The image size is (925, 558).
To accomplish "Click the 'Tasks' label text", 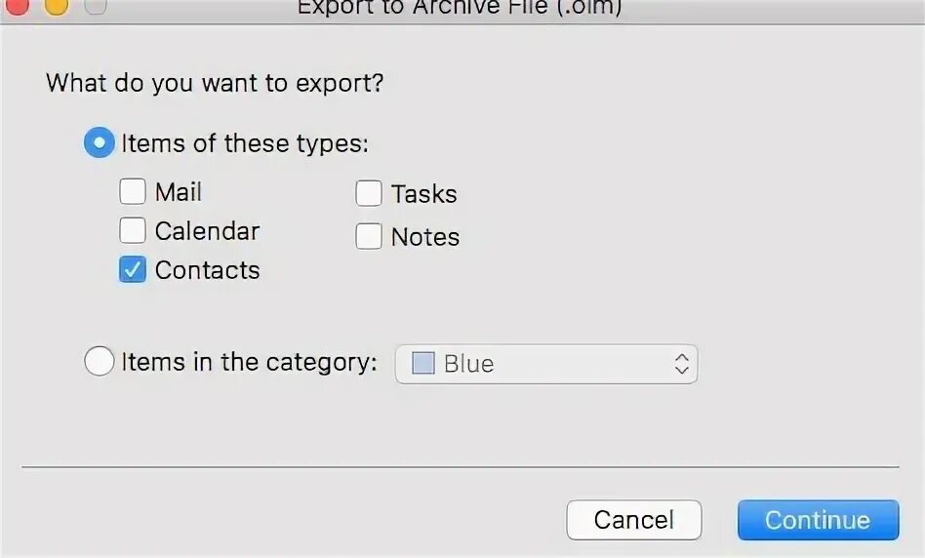I will click(424, 194).
